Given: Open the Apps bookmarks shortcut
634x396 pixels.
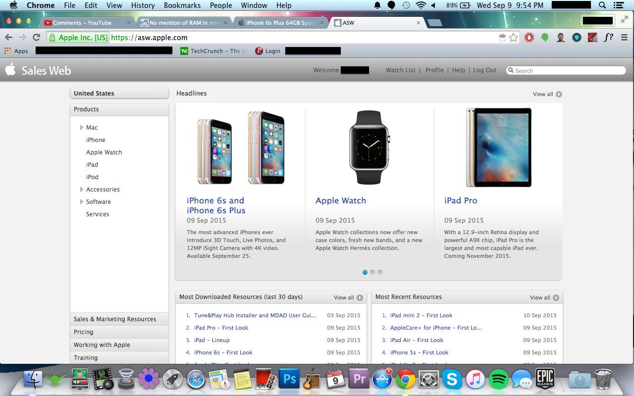Looking at the screenshot, I should point(16,51).
